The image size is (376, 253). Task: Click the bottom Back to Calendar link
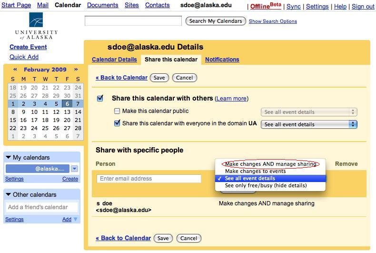[123, 238]
